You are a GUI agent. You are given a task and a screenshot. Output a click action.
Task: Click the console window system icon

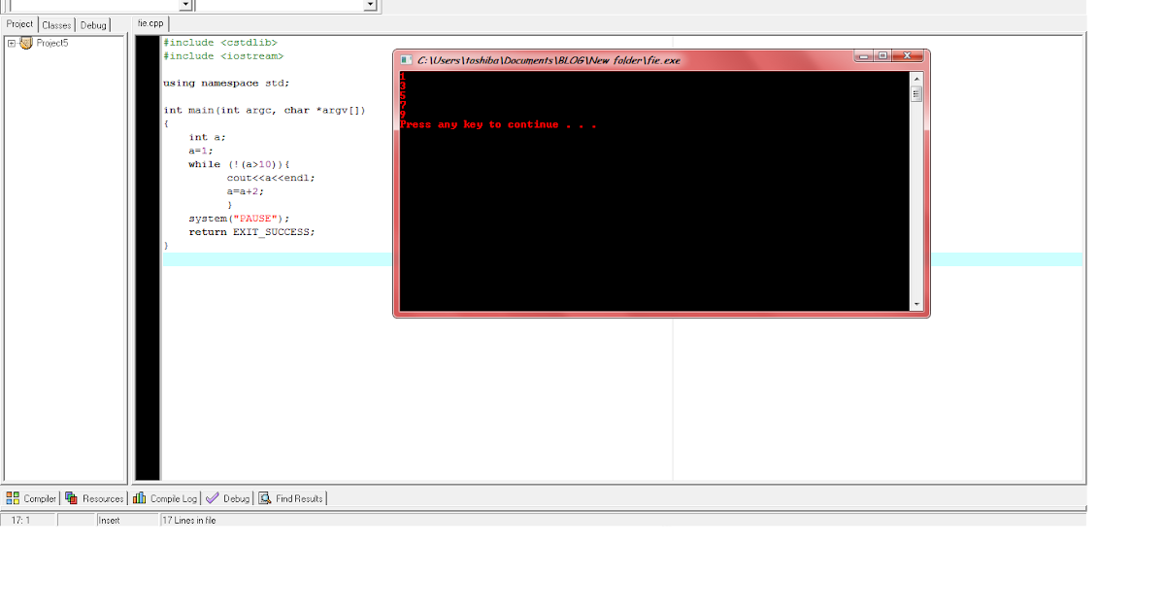point(407,59)
